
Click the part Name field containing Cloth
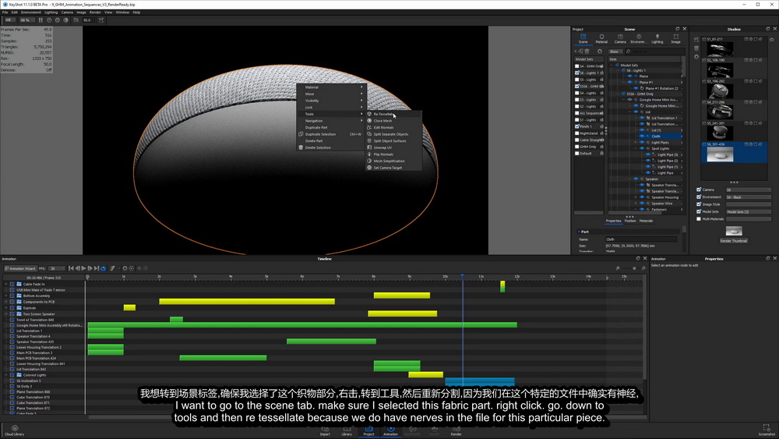640,239
